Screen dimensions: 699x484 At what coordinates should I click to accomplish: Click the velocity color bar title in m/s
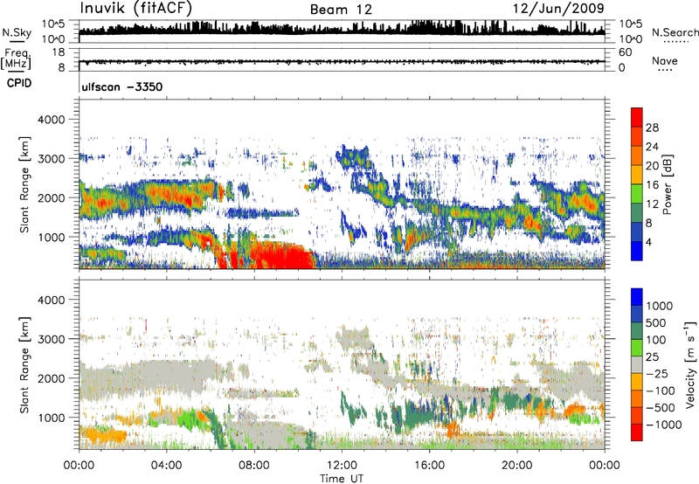click(x=690, y=364)
